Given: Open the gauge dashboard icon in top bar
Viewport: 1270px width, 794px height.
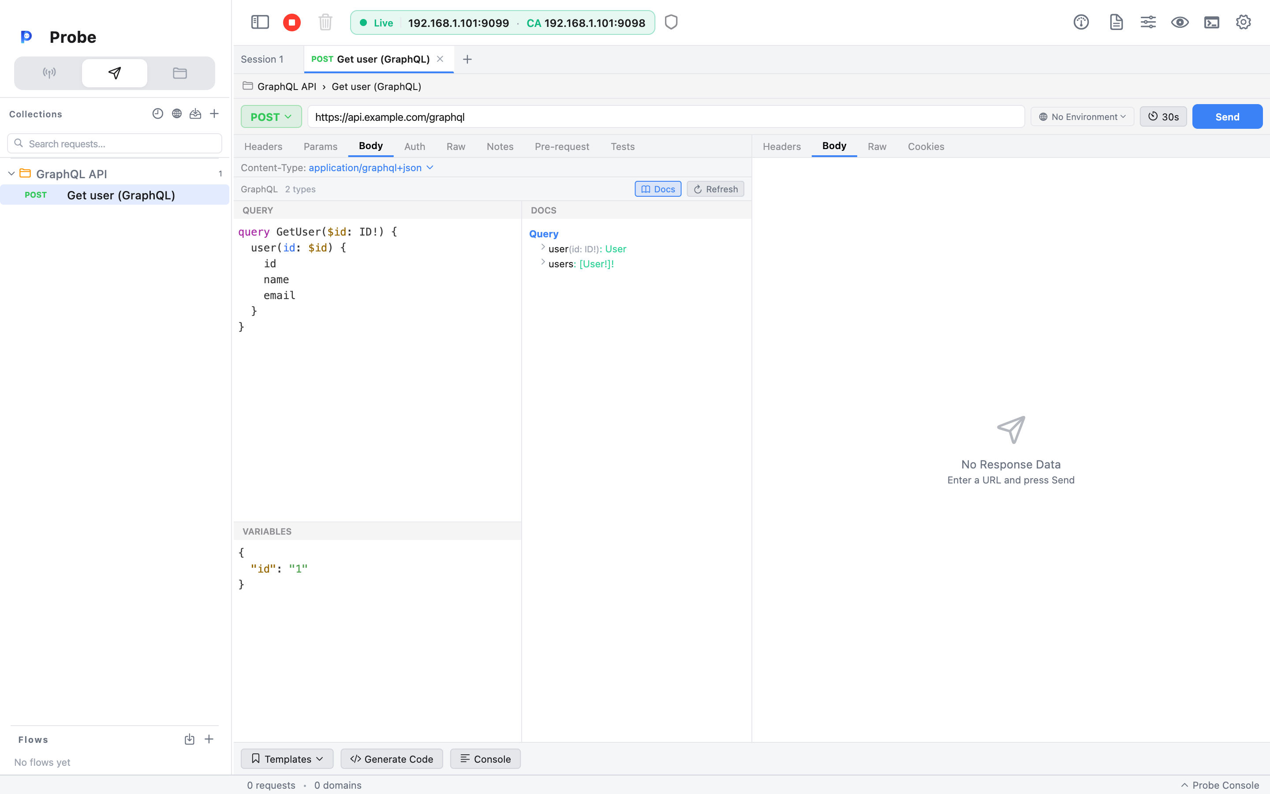Looking at the screenshot, I should coord(1081,22).
